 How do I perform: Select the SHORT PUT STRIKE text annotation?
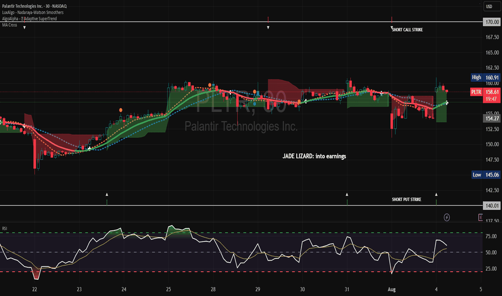point(407,199)
